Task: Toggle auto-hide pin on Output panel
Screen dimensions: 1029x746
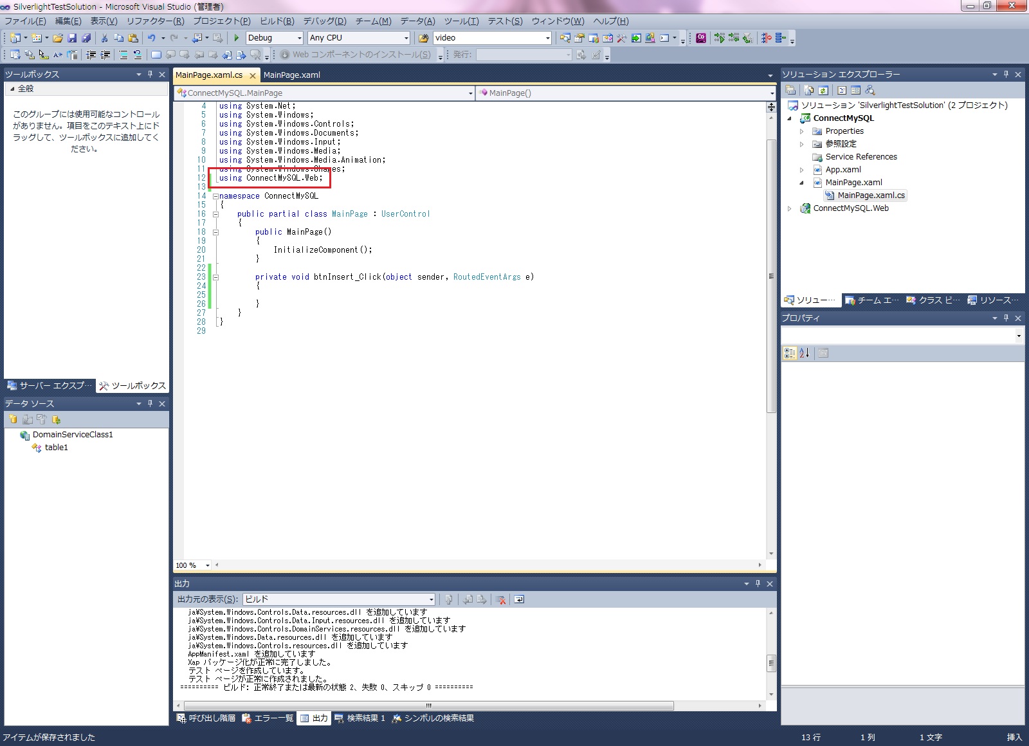Action: point(758,583)
